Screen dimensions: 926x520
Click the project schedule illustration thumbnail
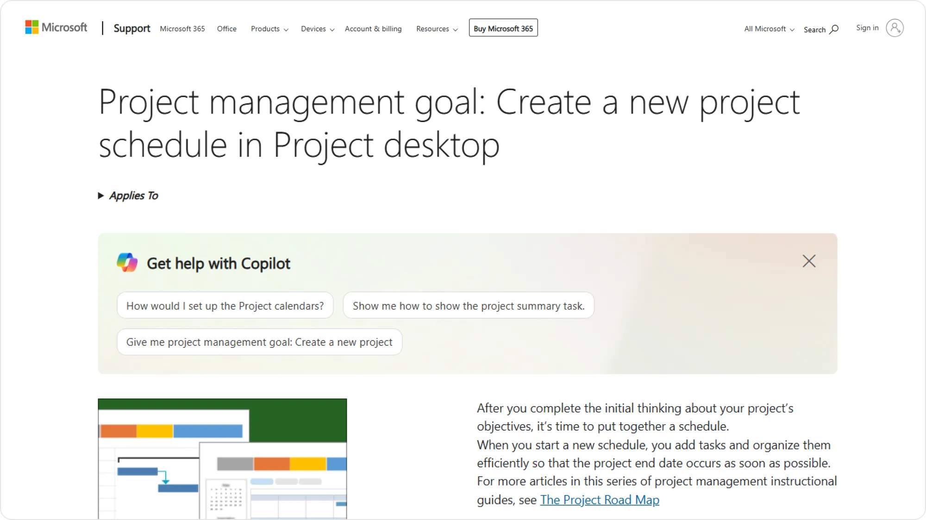[222, 458]
